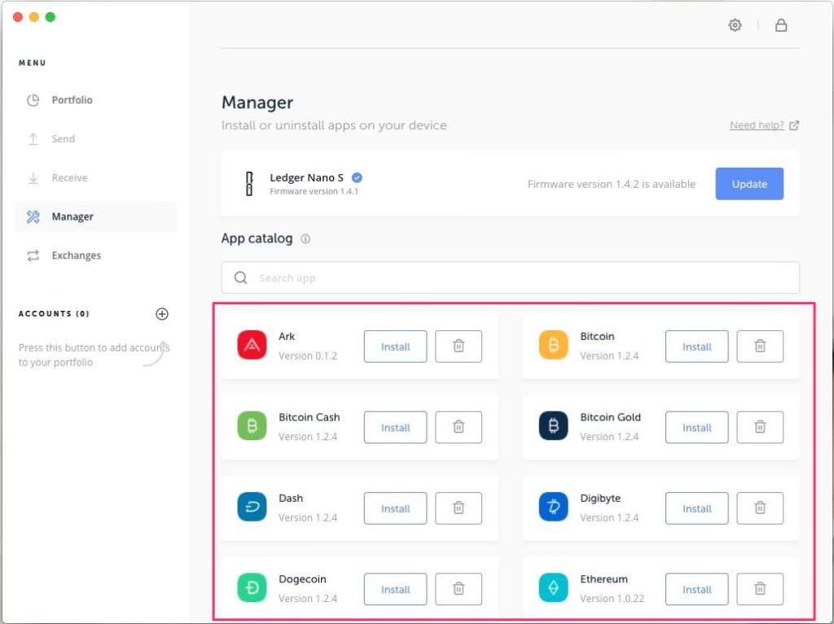The image size is (834, 624).
Task: Click the add account plus icon
Action: pos(162,314)
